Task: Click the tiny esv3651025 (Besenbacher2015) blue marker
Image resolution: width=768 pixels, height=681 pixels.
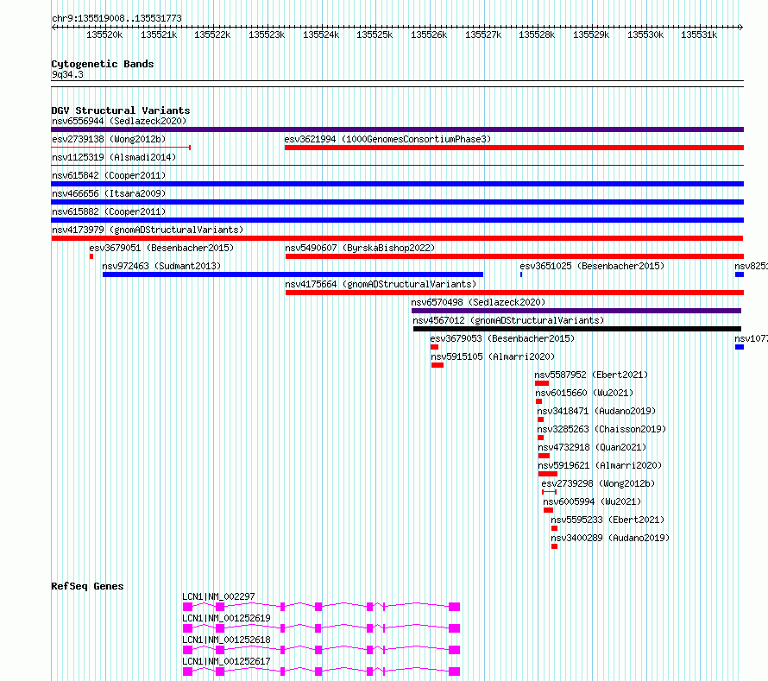Action: [x=521, y=274]
